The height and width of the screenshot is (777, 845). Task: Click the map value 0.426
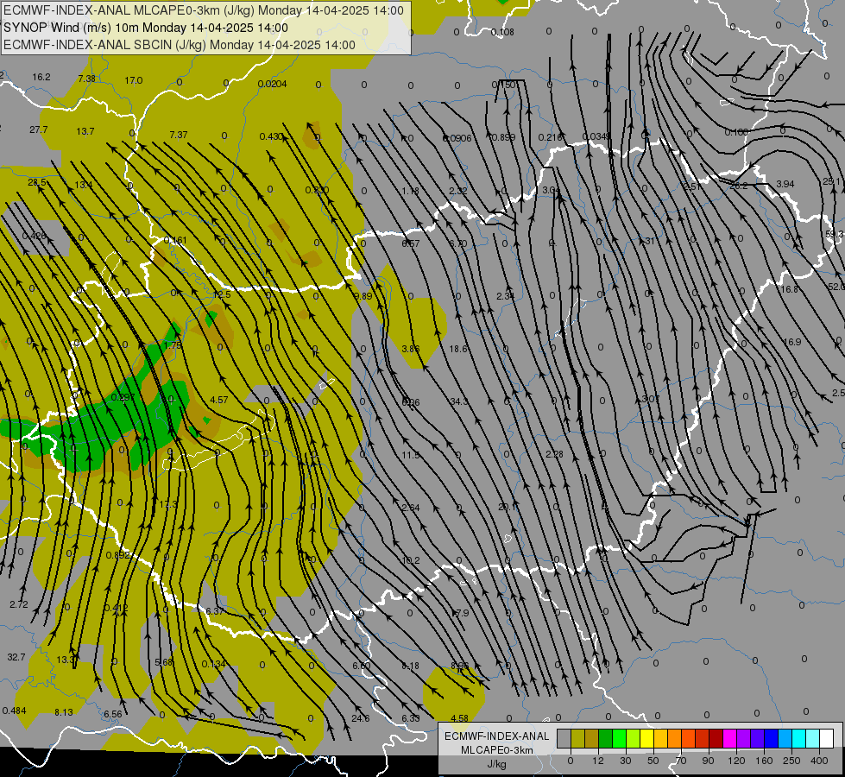(34, 236)
